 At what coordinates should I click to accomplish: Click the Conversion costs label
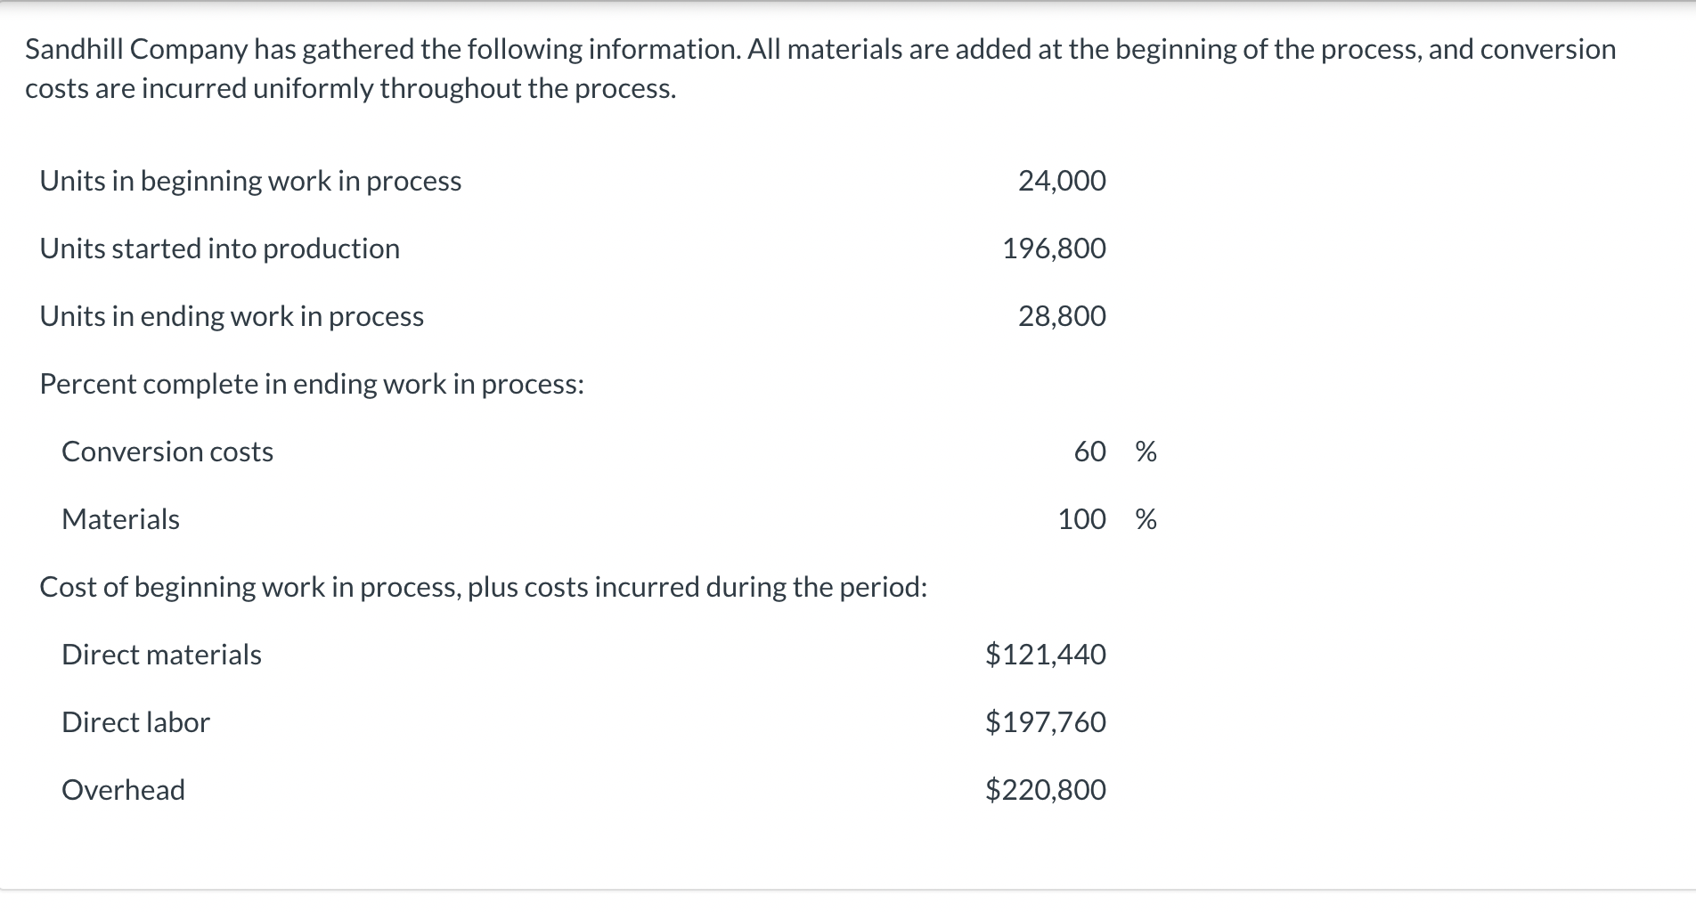[x=167, y=452]
